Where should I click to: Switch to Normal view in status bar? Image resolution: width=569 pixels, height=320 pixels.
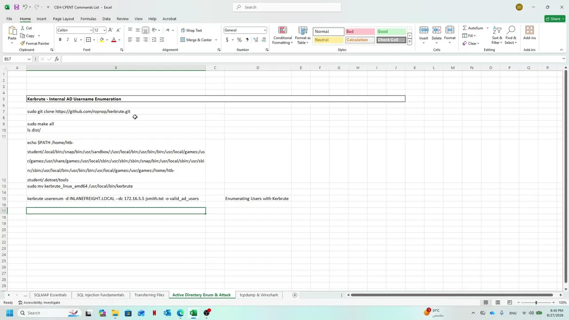[x=486, y=303]
